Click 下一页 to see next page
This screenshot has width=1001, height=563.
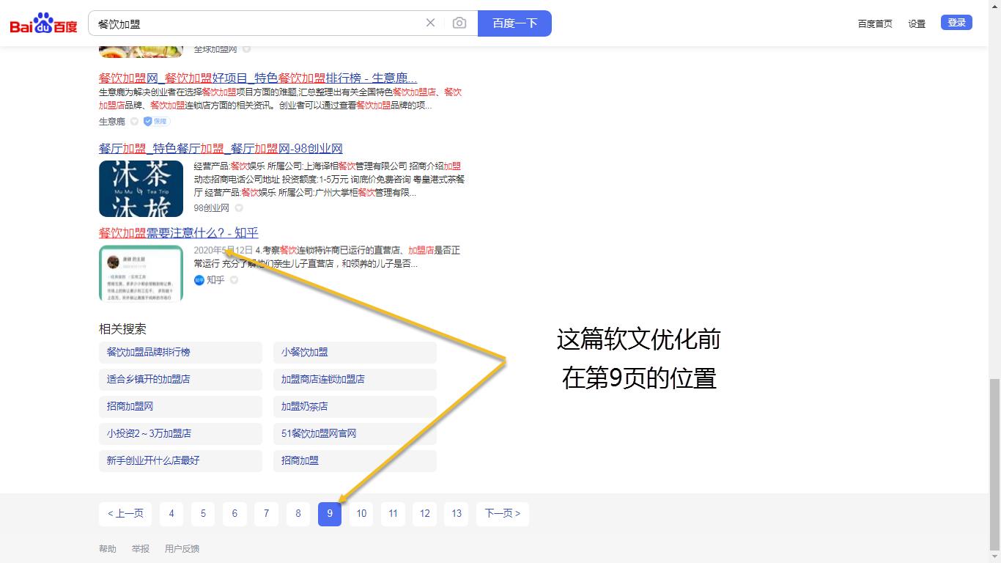pos(503,514)
